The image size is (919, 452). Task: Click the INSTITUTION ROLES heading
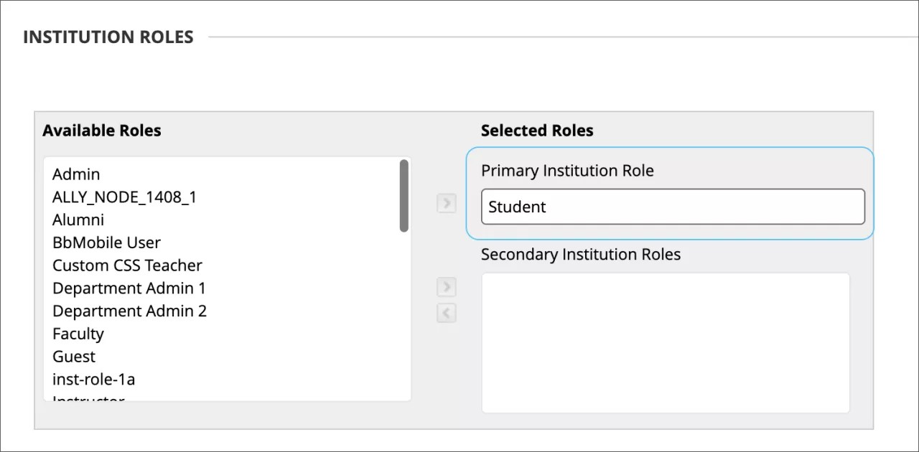coord(108,37)
